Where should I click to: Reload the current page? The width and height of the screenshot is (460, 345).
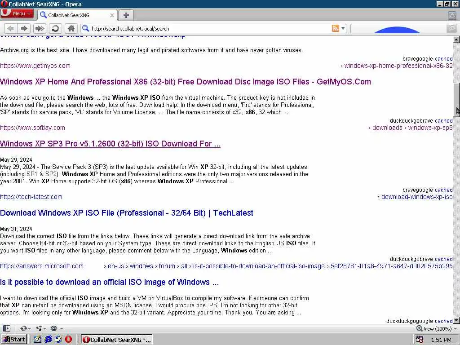(55, 28)
